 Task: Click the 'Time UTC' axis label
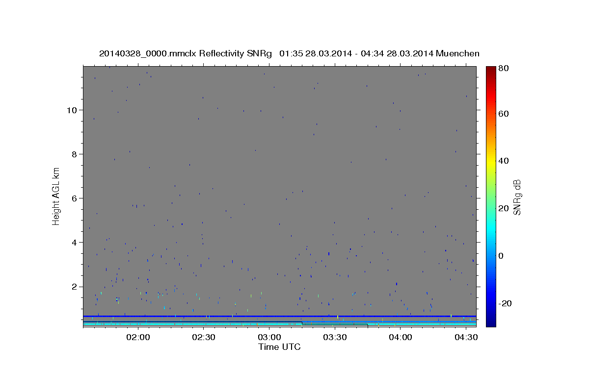click(x=279, y=347)
